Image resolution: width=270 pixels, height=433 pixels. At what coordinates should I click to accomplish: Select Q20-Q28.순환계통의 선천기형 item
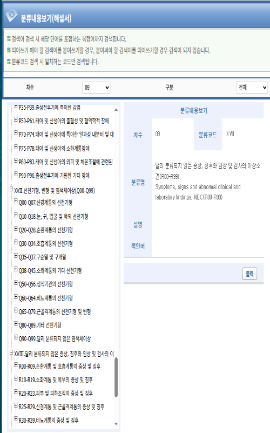[x=45, y=230]
